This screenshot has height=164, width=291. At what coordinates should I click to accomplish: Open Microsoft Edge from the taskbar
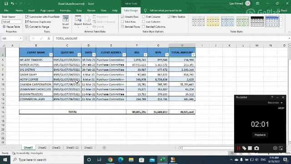120,160
